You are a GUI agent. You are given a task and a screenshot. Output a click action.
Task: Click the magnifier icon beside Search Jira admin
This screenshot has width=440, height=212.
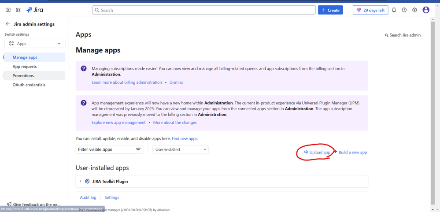(387, 35)
